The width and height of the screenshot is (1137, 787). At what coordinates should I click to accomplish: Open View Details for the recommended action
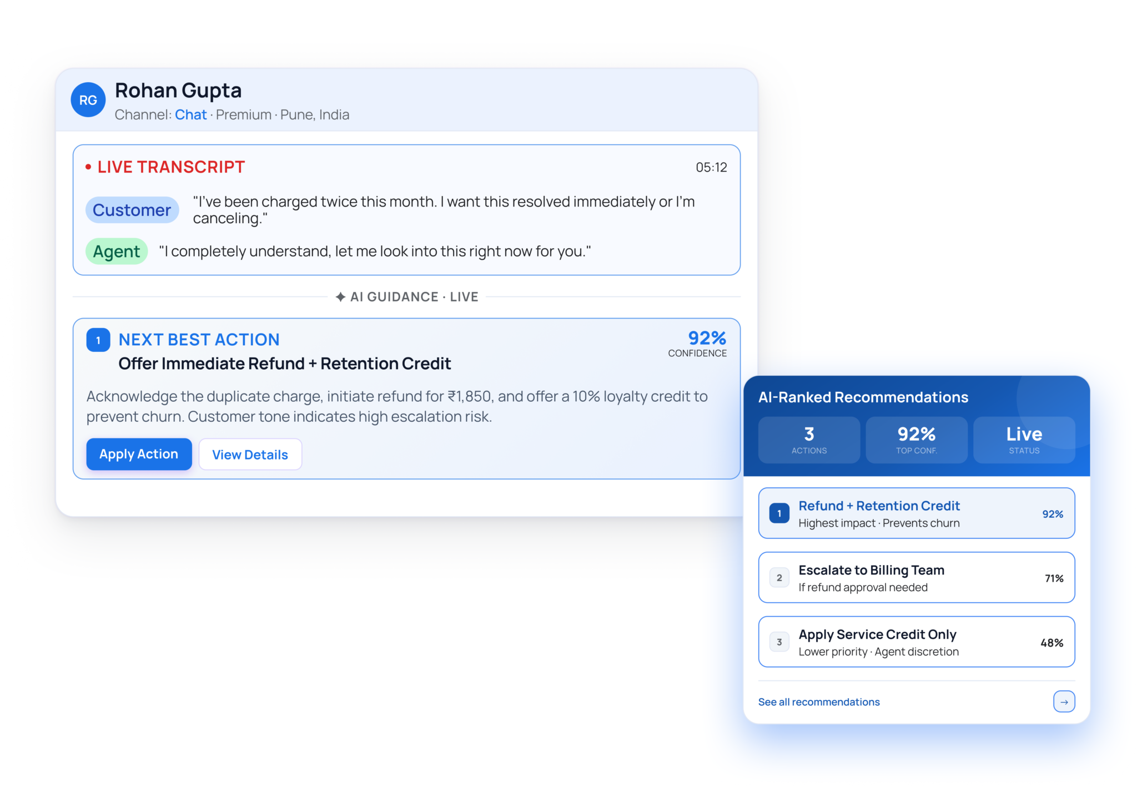click(x=250, y=455)
